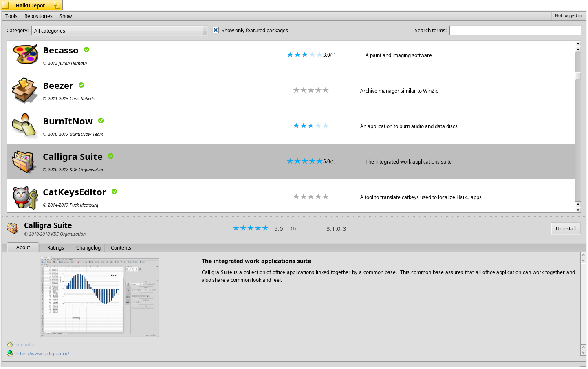Click the Beezer archive box icon

[x=25, y=90]
